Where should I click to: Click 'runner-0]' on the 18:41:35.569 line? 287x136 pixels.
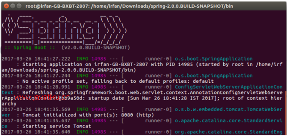(159, 110)
